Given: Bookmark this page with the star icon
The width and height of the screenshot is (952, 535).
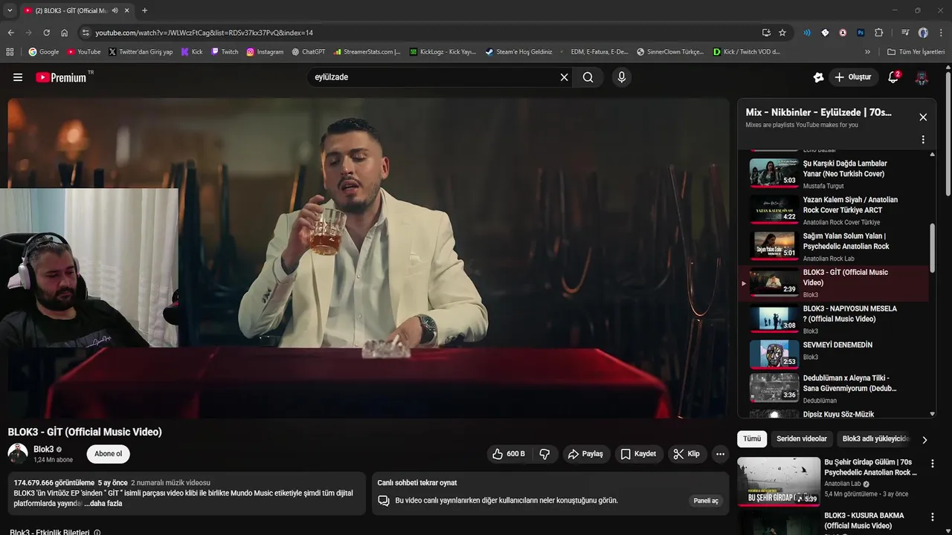Looking at the screenshot, I should coord(782,33).
